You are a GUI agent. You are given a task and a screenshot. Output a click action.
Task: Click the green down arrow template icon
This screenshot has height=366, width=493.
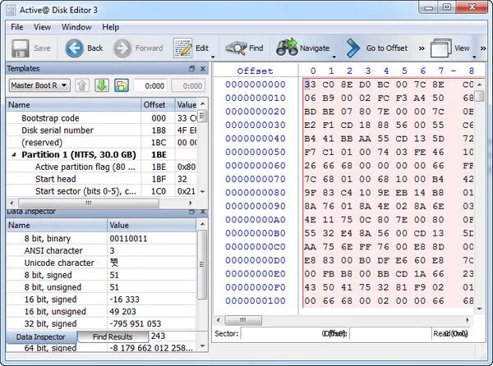point(102,85)
